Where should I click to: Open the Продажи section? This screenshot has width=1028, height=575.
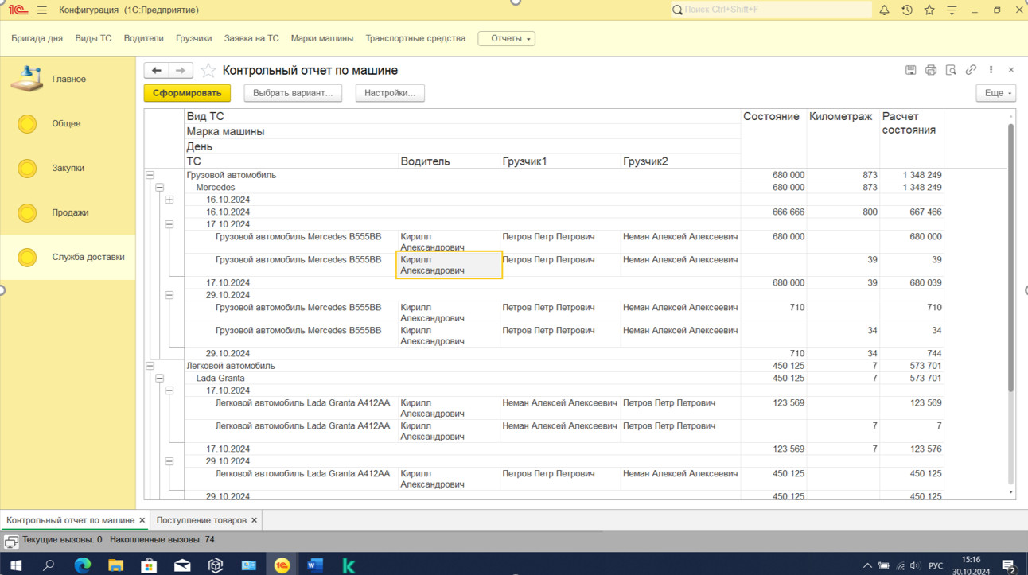68,213
